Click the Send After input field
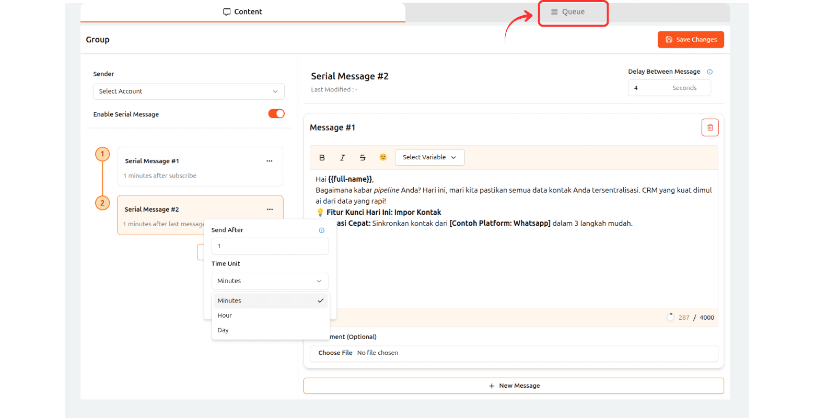 270,246
